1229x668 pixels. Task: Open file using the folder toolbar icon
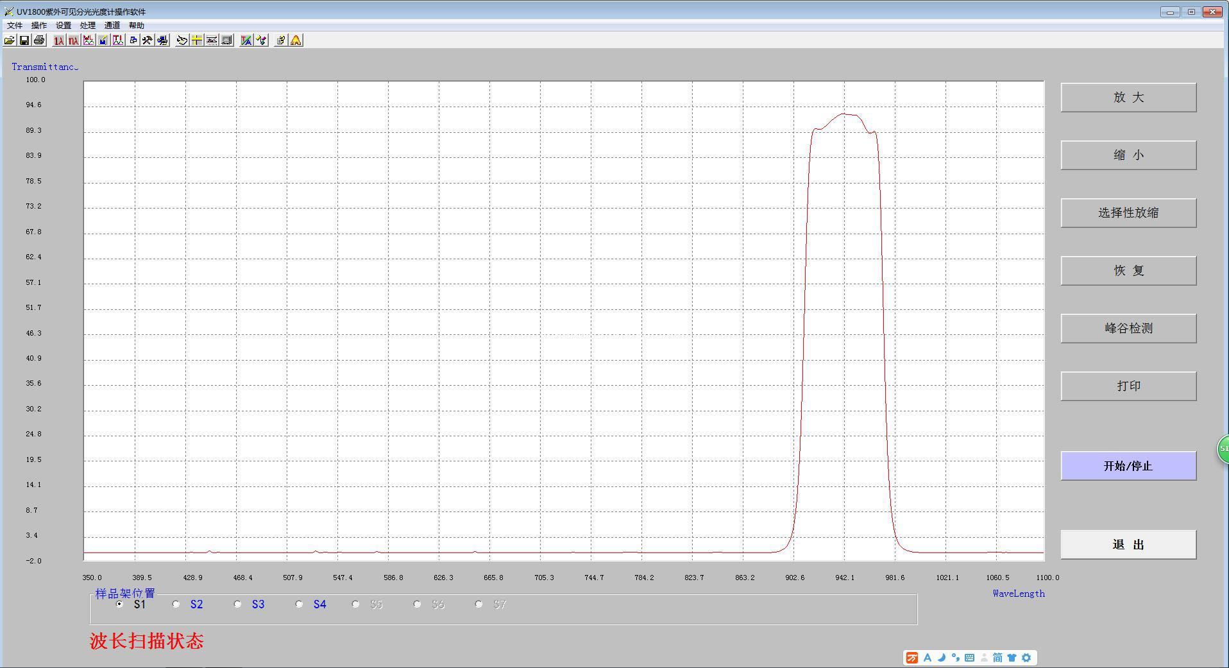coord(10,40)
